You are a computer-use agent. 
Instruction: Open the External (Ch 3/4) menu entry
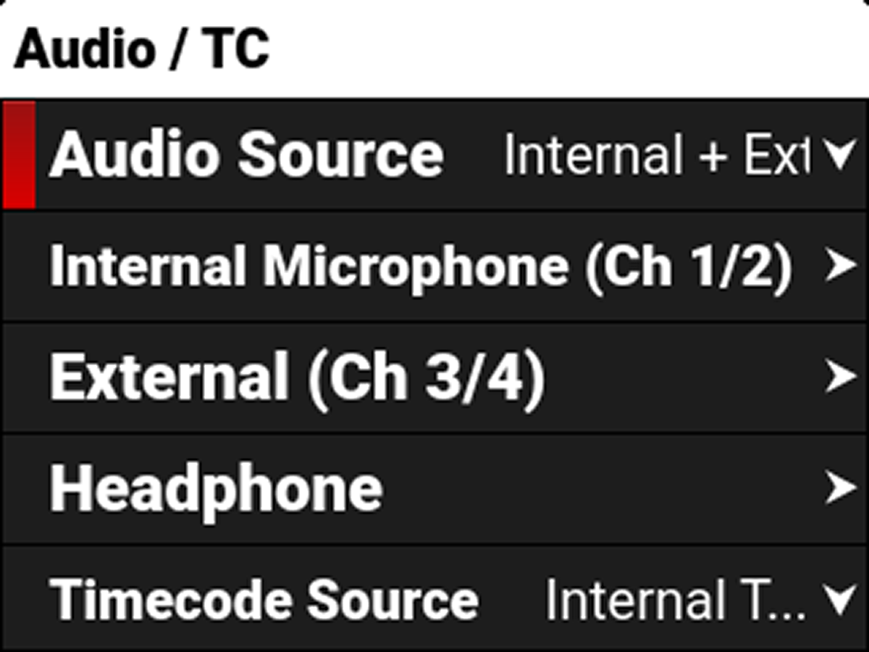pos(297,377)
